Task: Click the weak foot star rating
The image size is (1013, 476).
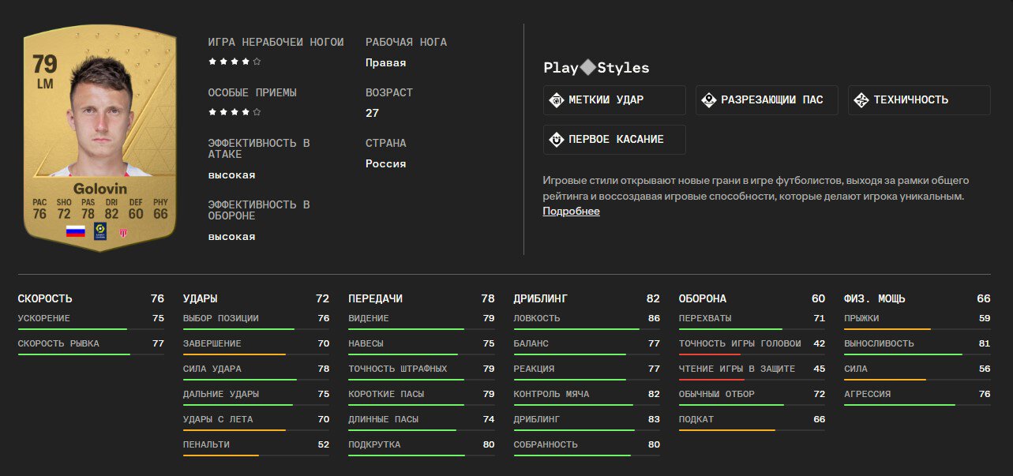Action: [x=234, y=62]
